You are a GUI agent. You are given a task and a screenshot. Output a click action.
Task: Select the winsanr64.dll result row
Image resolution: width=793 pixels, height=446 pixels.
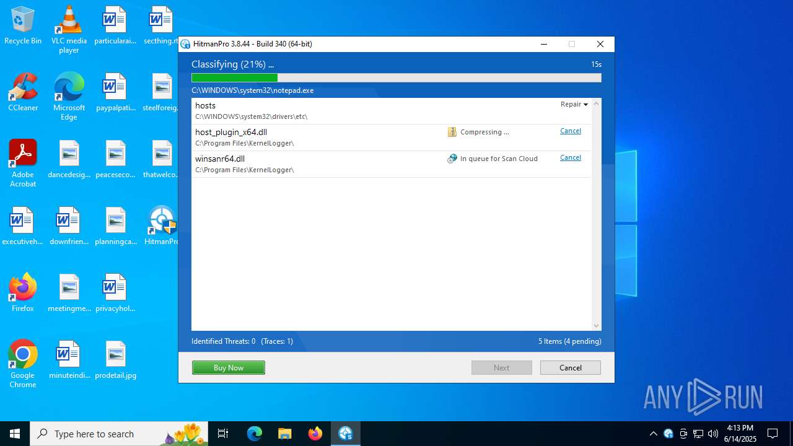click(x=391, y=164)
